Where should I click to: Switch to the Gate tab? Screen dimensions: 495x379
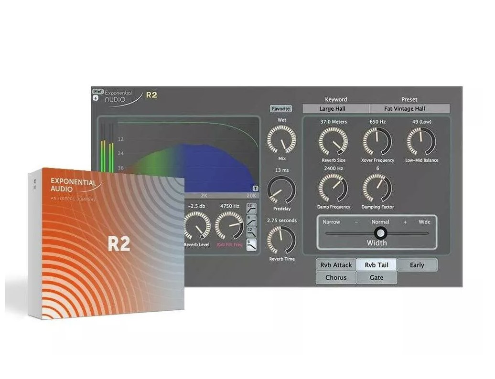click(377, 278)
